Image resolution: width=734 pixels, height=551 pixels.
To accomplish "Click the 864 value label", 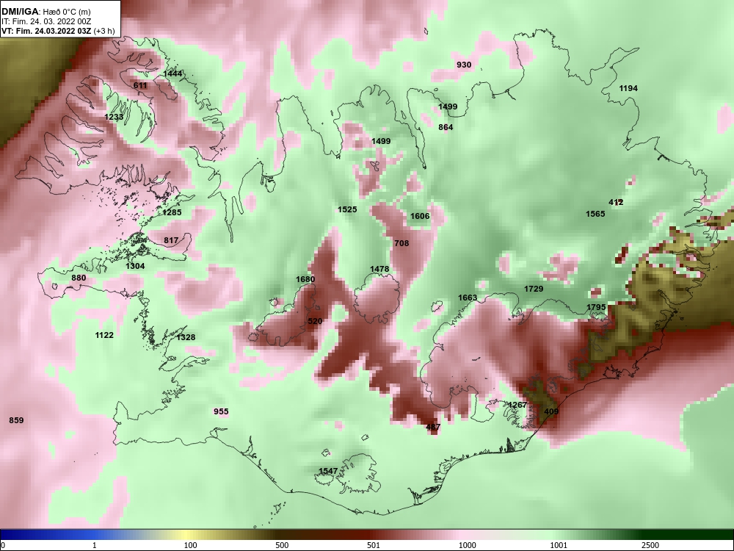I will pos(446,127).
